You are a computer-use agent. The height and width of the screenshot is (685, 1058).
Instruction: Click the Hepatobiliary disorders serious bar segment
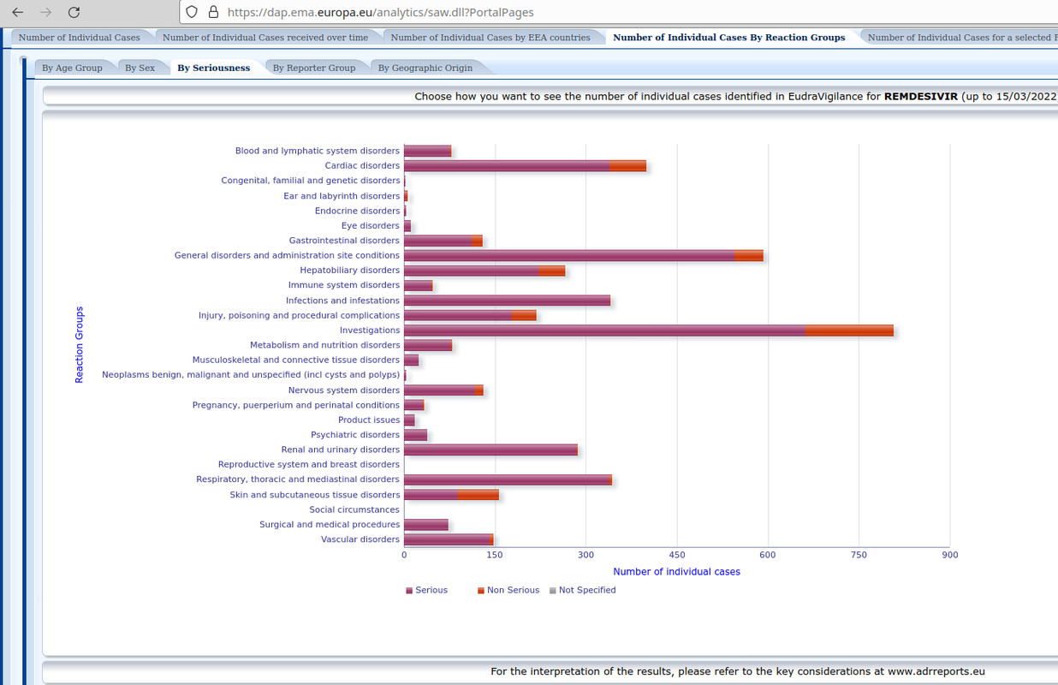472,271
